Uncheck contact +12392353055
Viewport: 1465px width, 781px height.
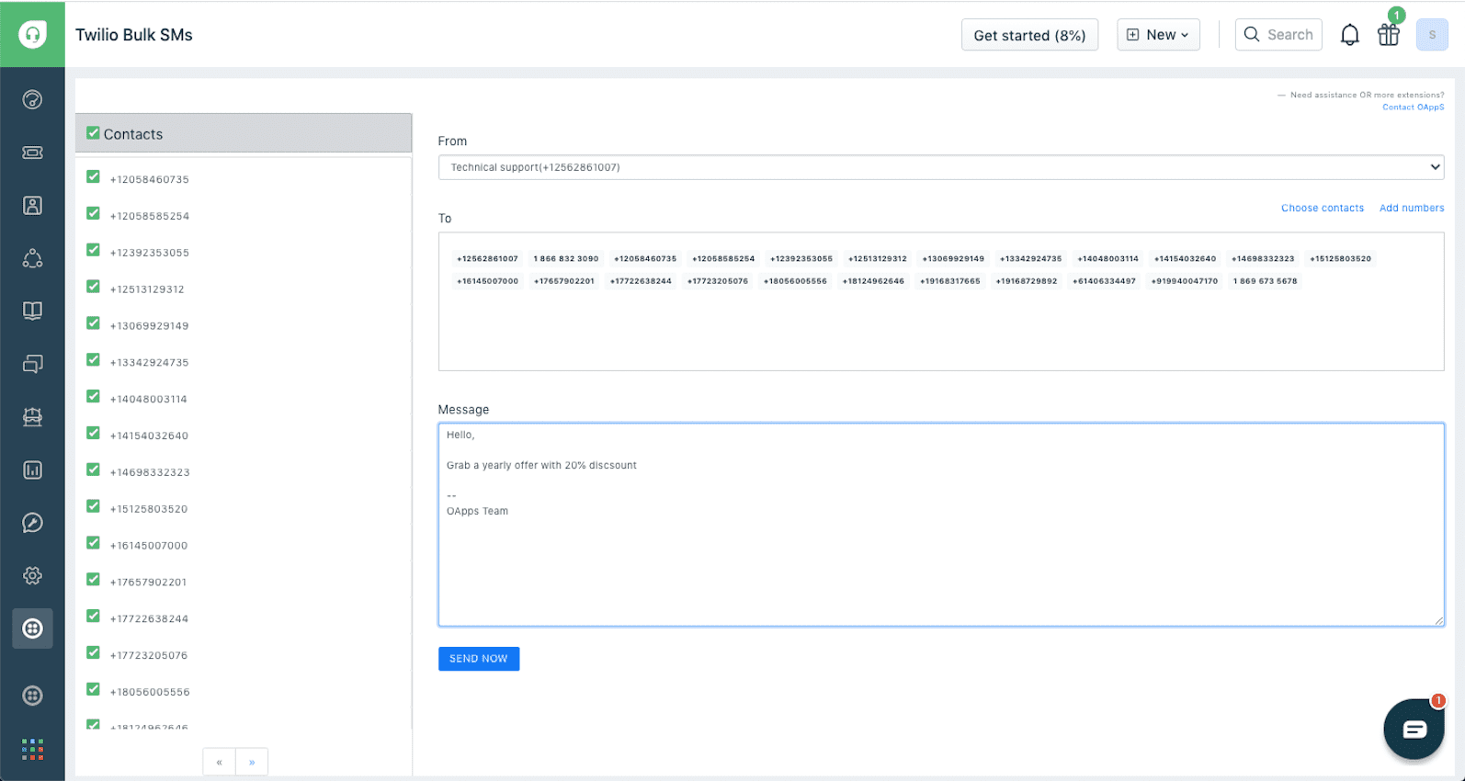pos(93,250)
